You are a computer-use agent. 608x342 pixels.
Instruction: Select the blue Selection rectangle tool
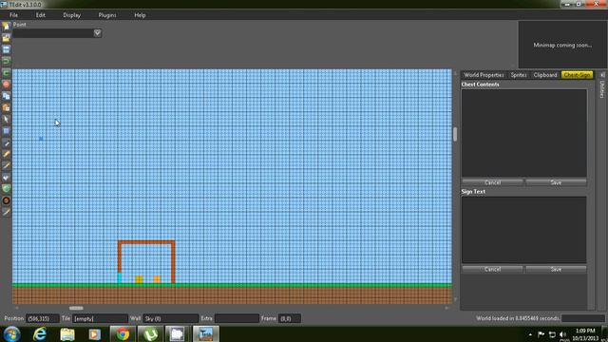click(x=6, y=131)
